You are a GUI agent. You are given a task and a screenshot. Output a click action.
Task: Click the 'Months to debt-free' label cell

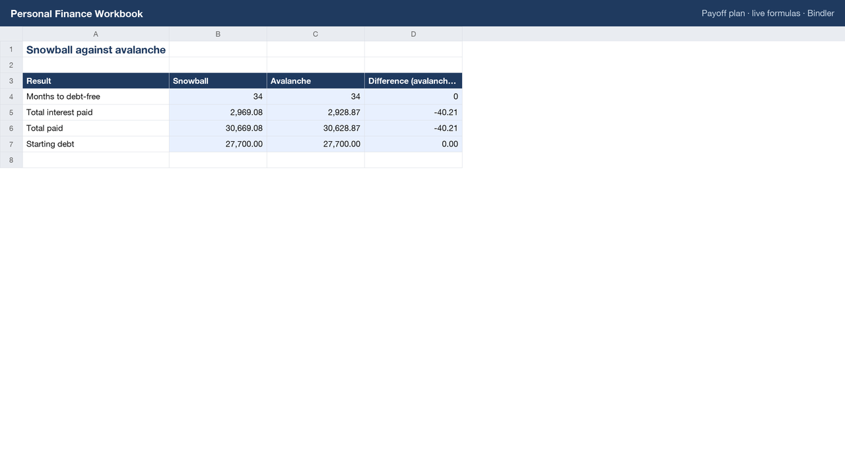[96, 97]
